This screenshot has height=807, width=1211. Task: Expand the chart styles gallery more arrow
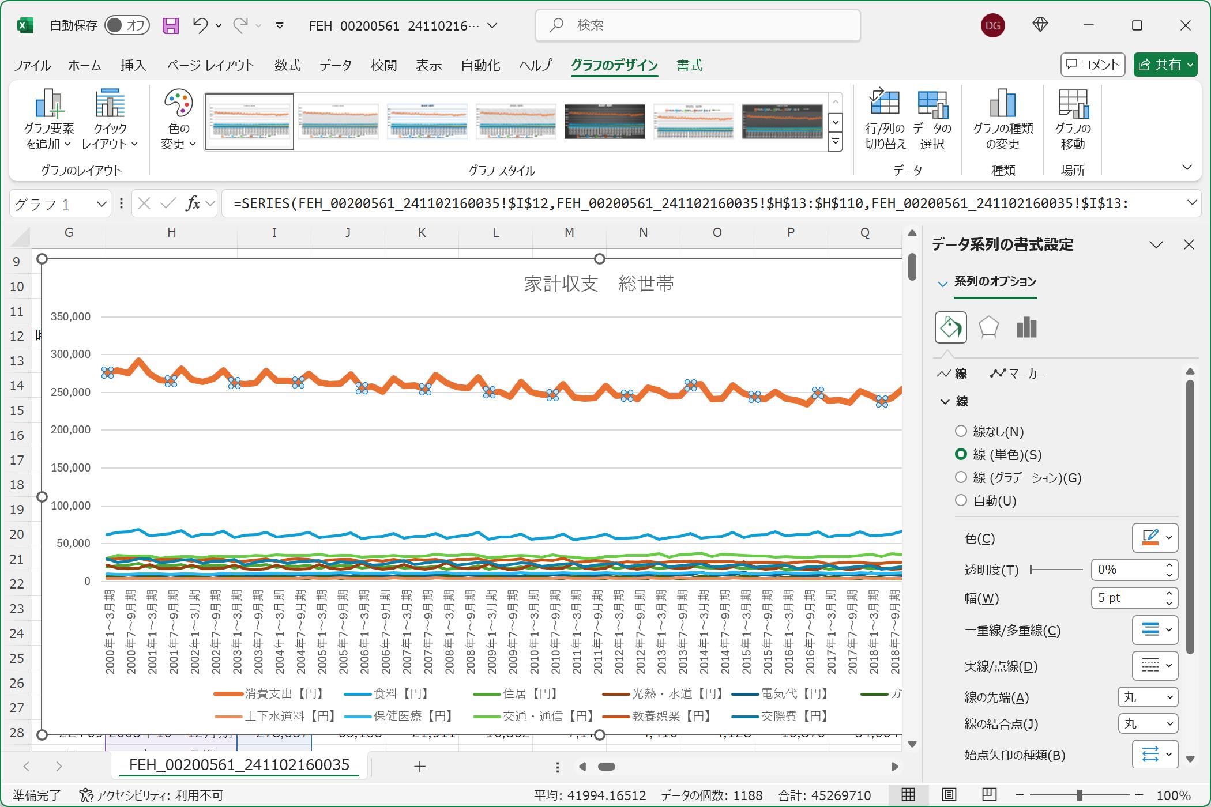tap(835, 142)
